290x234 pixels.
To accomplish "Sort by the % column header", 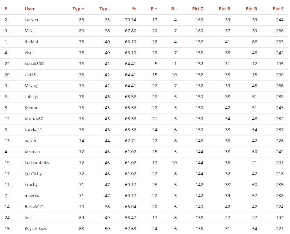I will click(134, 9).
